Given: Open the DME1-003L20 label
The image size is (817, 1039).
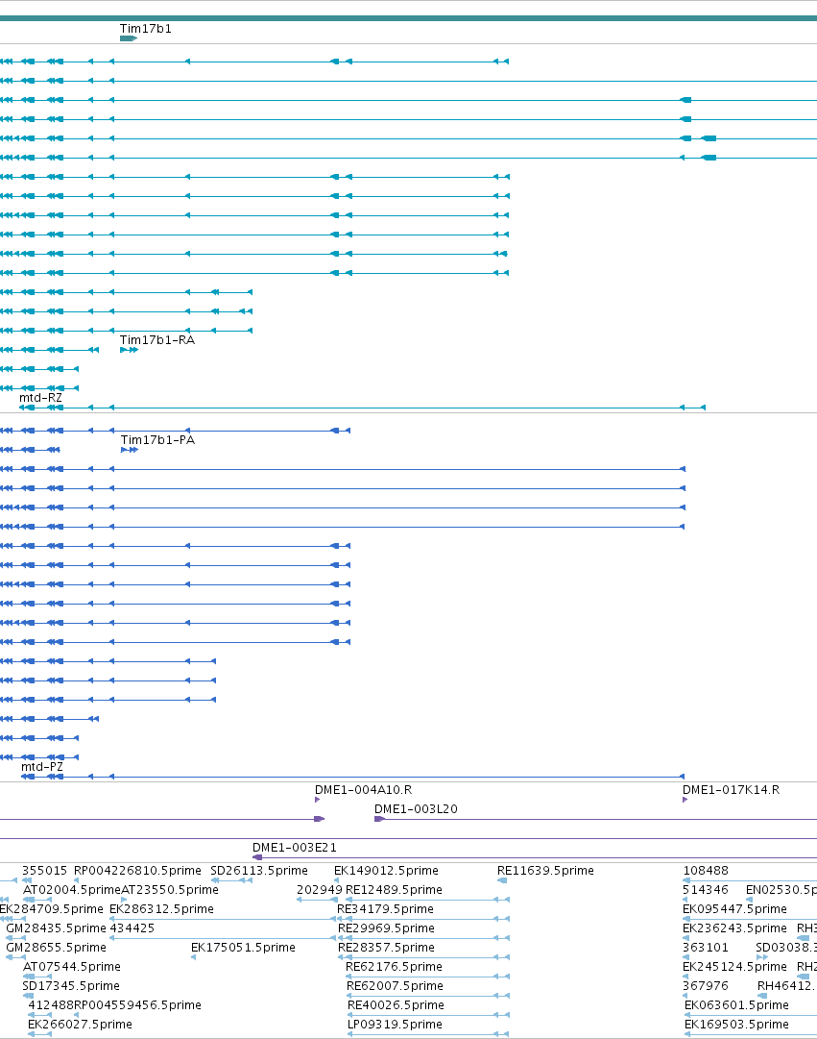Looking at the screenshot, I should [x=416, y=809].
